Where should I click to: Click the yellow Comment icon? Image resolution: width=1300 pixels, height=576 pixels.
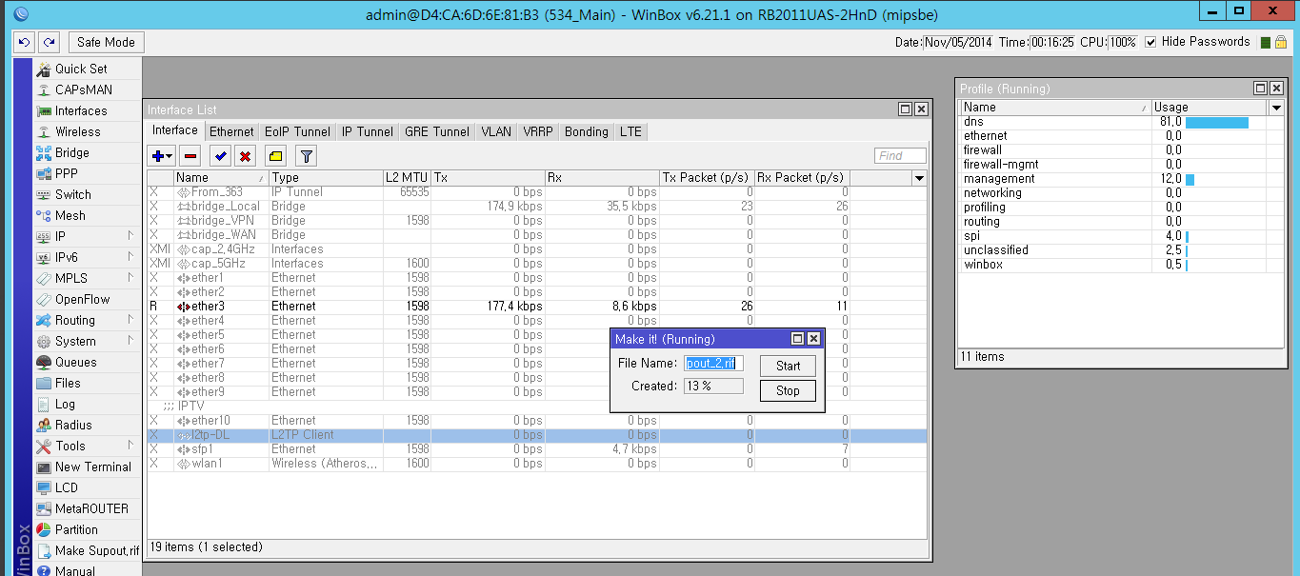(274, 156)
